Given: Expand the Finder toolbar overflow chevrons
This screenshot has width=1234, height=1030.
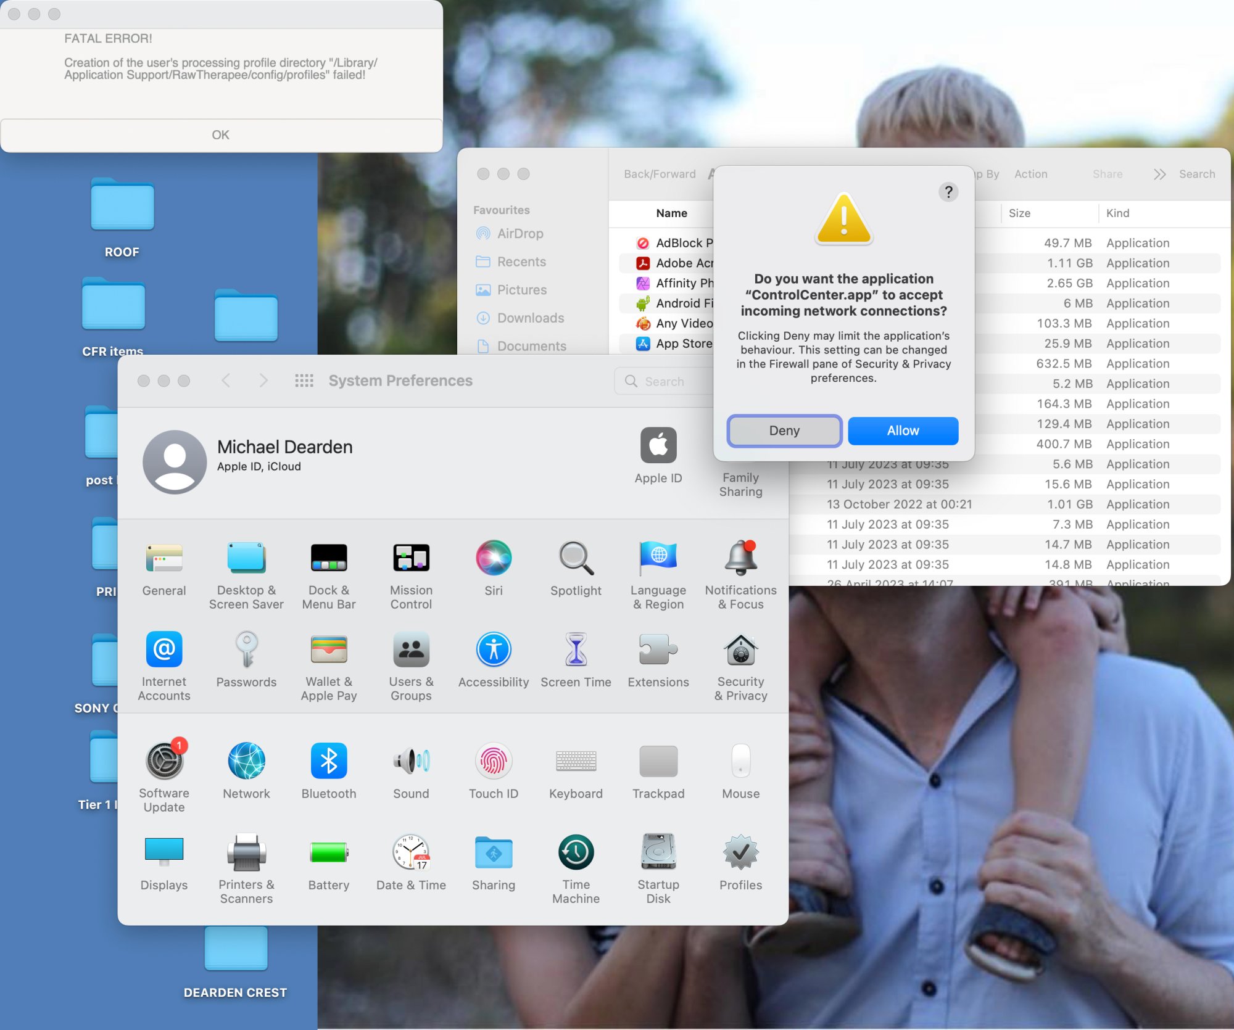Looking at the screenshot, I should tap(1159, 174).
